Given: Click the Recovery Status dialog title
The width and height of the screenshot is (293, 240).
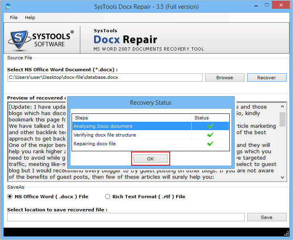Looking at the screenshot, I should tap(151, 103).
